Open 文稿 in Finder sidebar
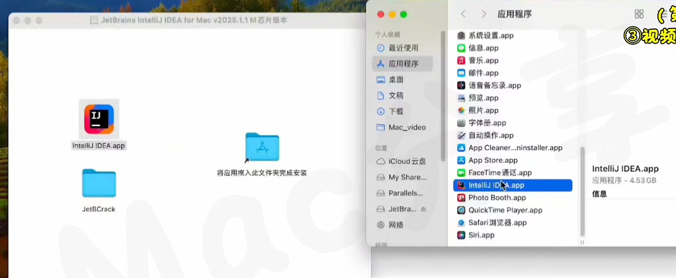 pos(401,96)
